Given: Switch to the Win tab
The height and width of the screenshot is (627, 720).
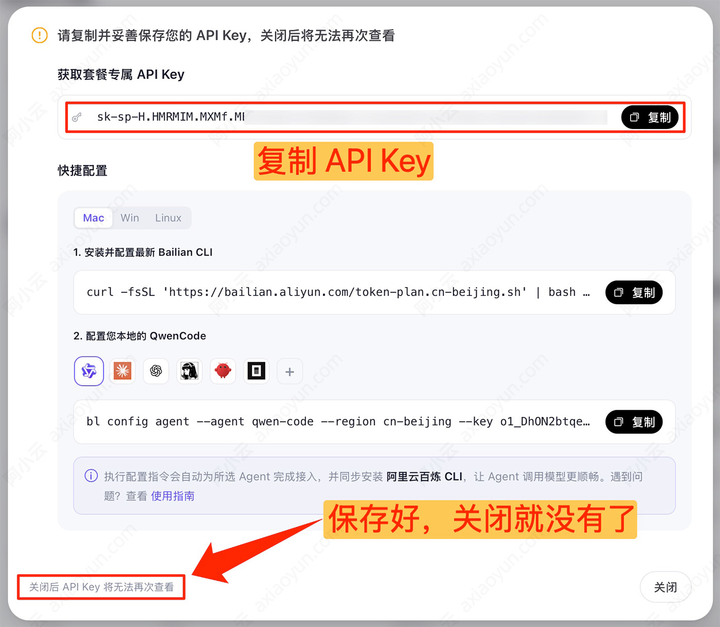Looking at the screenshot, I should [130, 218].
